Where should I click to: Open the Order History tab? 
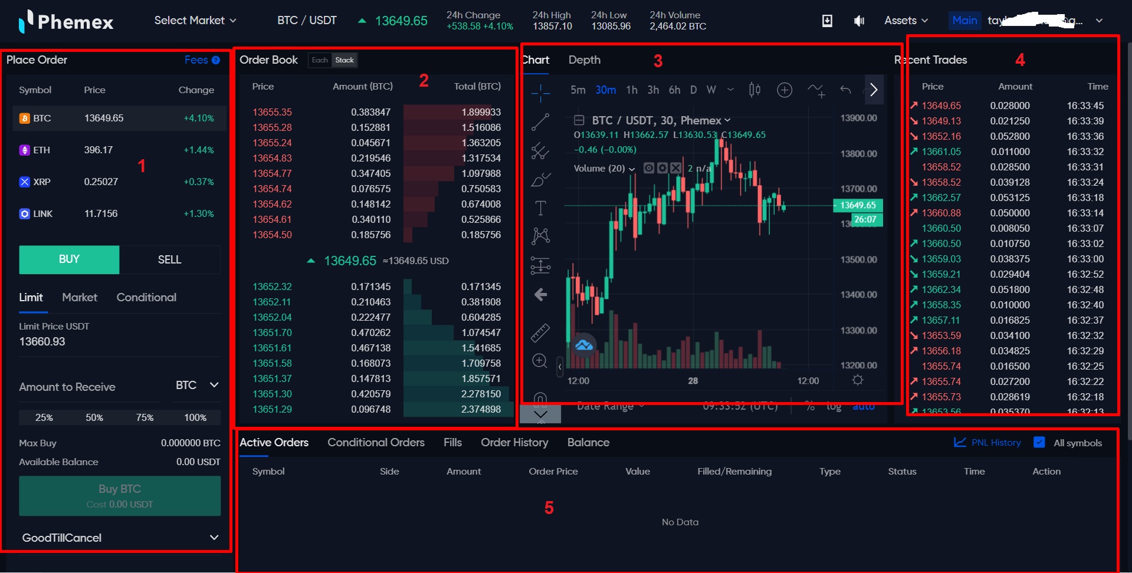point(514,442)
